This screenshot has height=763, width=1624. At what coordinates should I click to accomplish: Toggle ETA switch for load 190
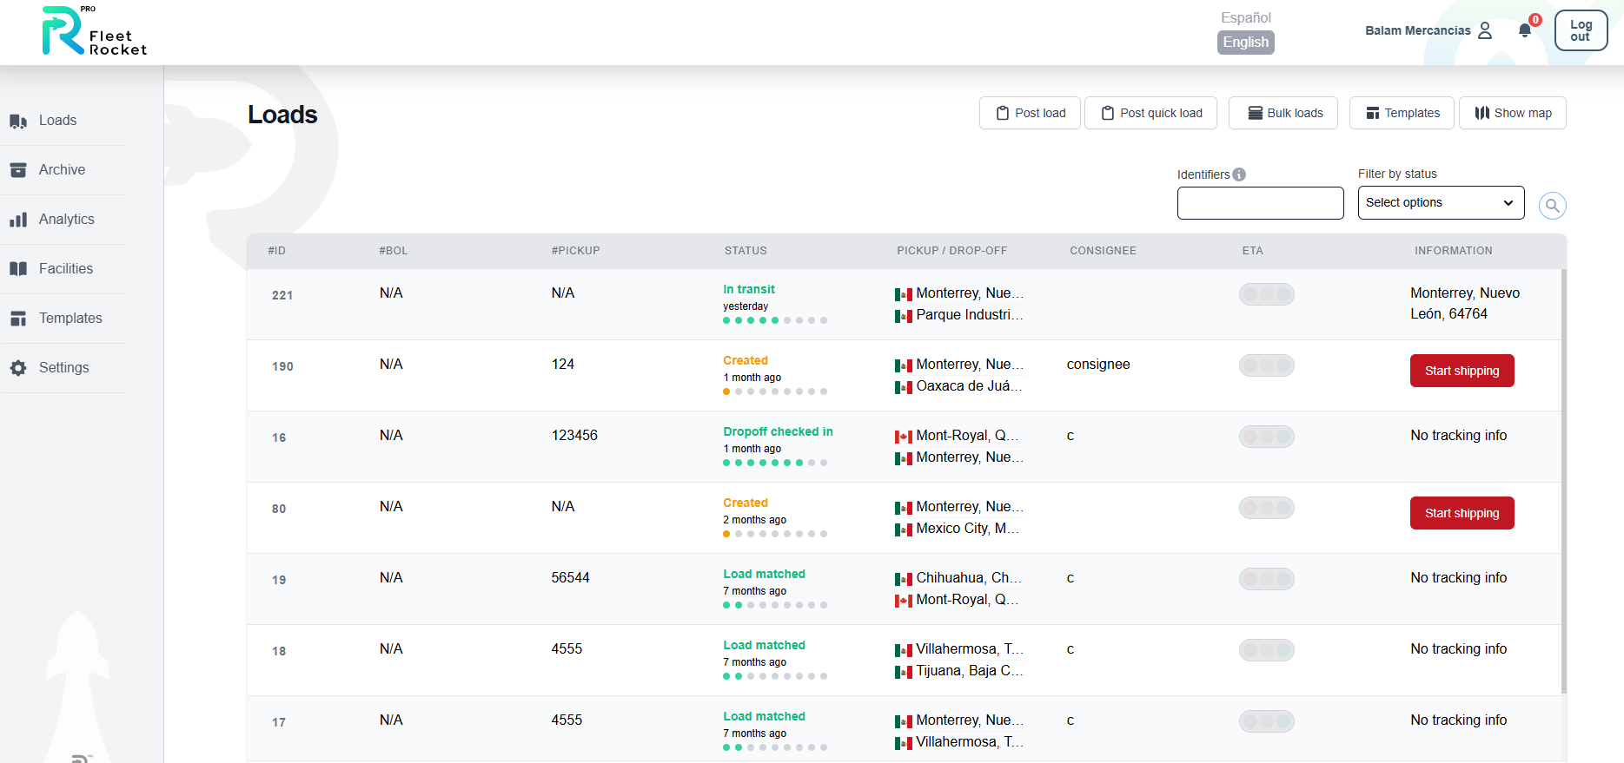coord(1266,365)
